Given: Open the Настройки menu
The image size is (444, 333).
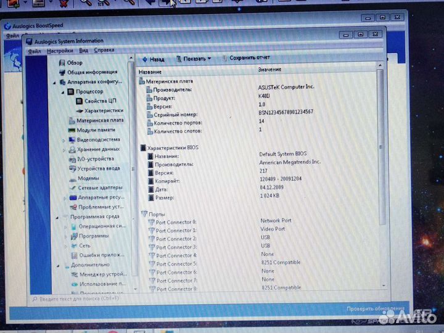Looking at the screenshot, I should [x=60, y=51].
